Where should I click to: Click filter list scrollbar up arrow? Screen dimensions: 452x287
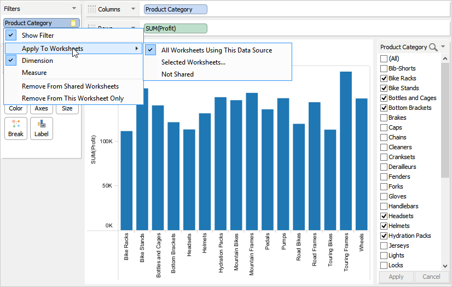point(445,58)
